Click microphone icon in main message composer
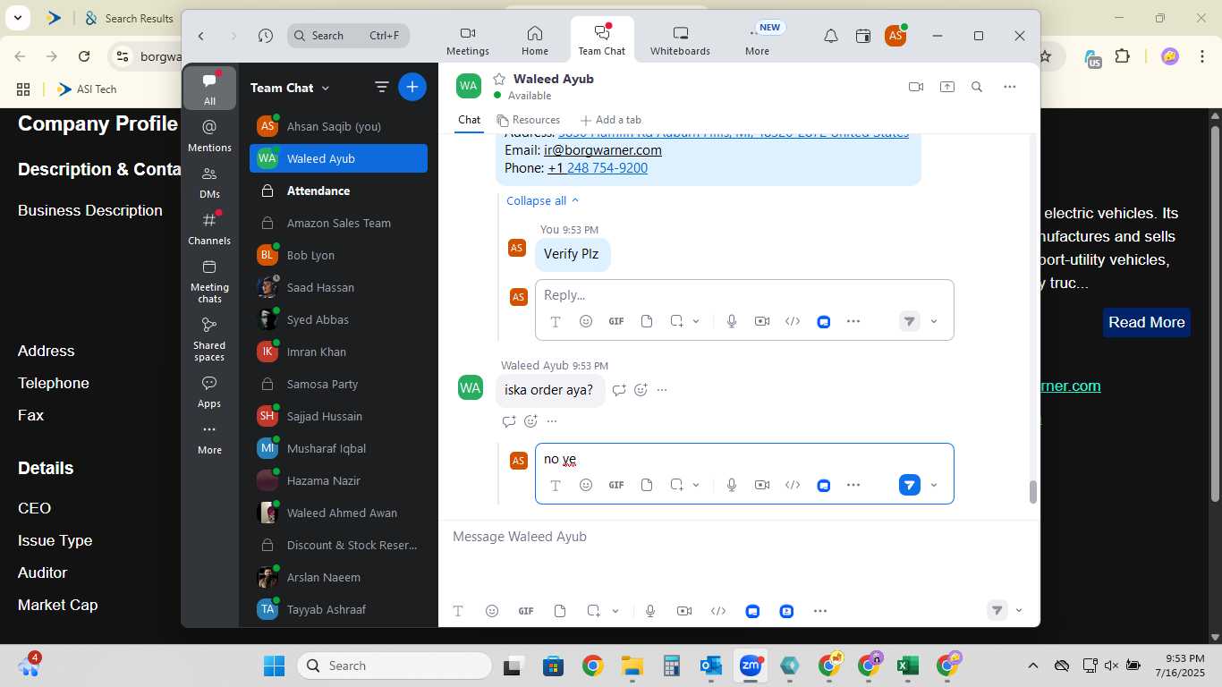 tap(650, 611)
